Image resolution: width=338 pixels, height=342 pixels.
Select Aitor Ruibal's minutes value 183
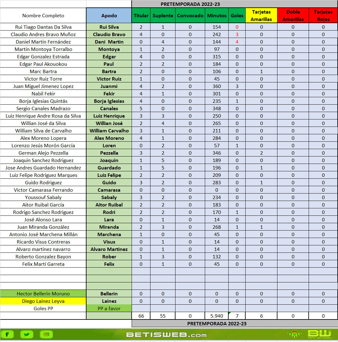pos(217,205)
